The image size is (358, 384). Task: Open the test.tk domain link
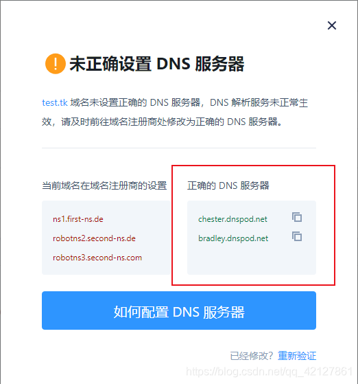click(x=55, y=102)
